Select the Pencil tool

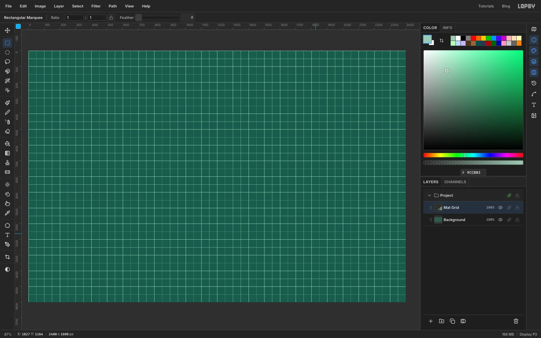7,112
